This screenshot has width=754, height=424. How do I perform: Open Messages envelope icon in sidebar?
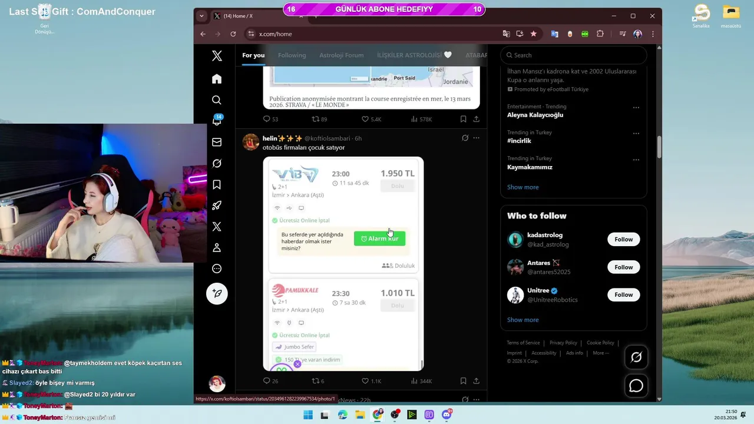(217, 142)
